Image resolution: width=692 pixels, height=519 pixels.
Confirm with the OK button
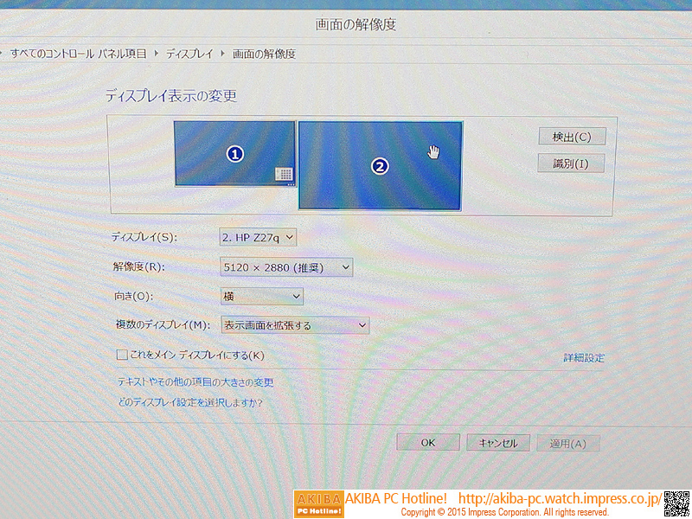point(428,443)
